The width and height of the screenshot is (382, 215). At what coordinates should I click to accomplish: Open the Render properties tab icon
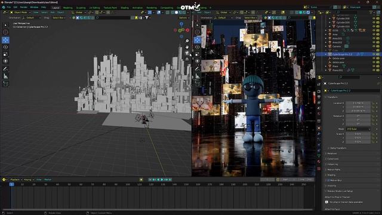click(319, 91)
